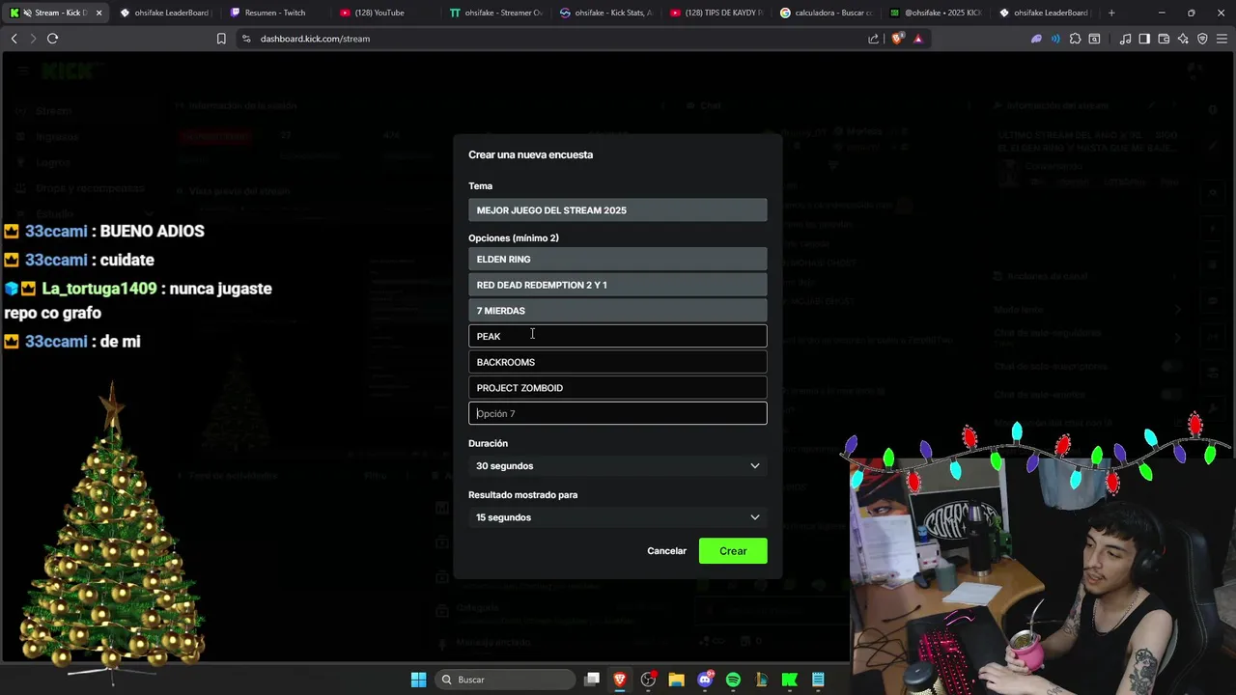Open the browser hamburger menu

click(1222, 39)
